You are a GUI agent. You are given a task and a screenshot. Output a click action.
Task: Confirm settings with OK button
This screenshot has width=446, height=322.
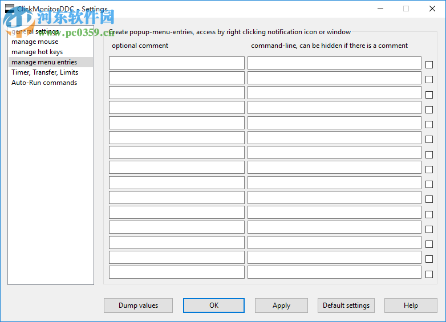click(x=214, y=305)
